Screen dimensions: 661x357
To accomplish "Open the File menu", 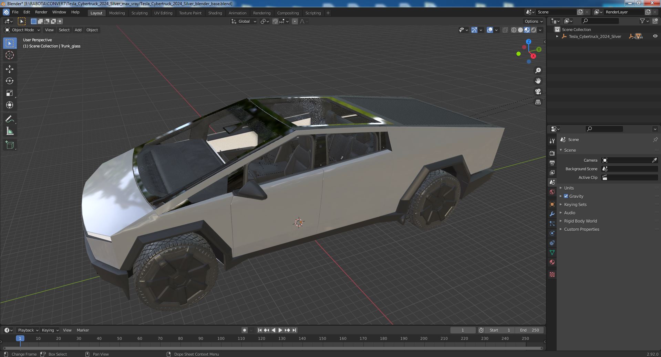I will (15, 12).
